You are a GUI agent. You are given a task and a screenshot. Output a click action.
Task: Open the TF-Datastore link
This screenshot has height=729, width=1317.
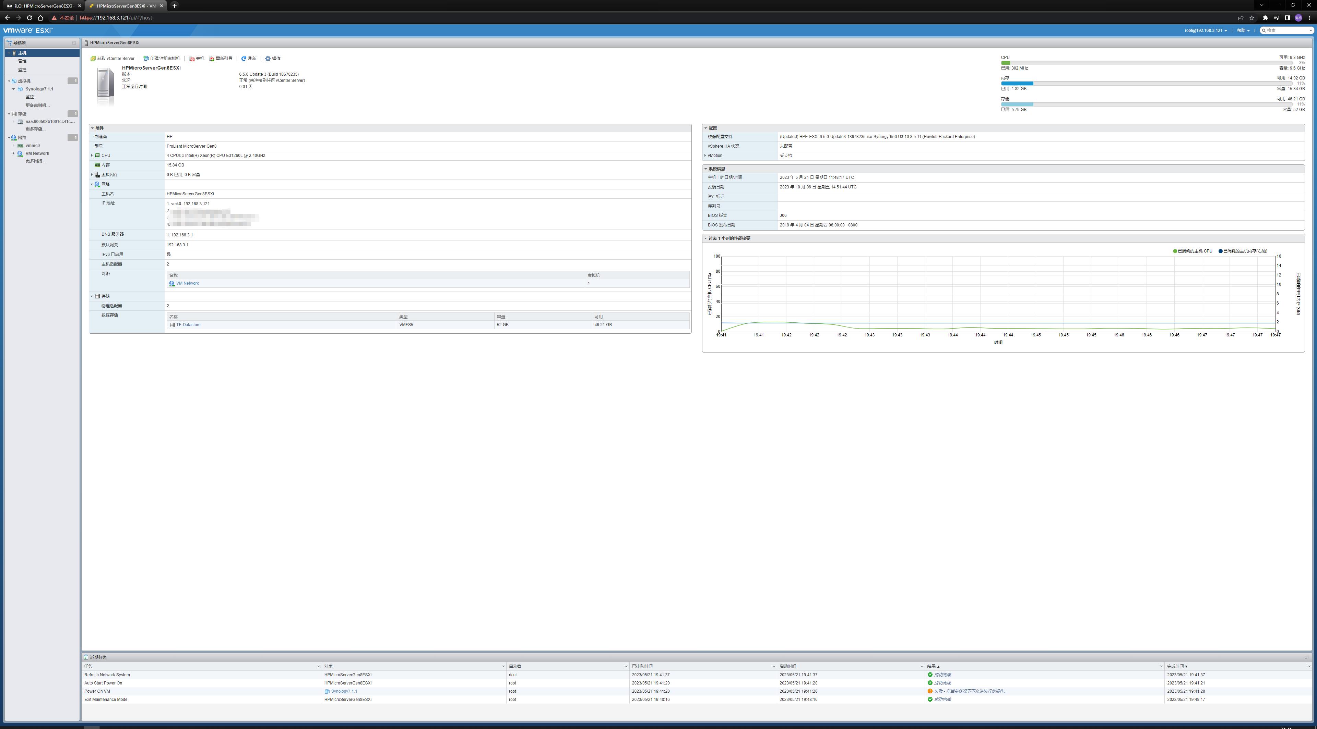(188, 325)
